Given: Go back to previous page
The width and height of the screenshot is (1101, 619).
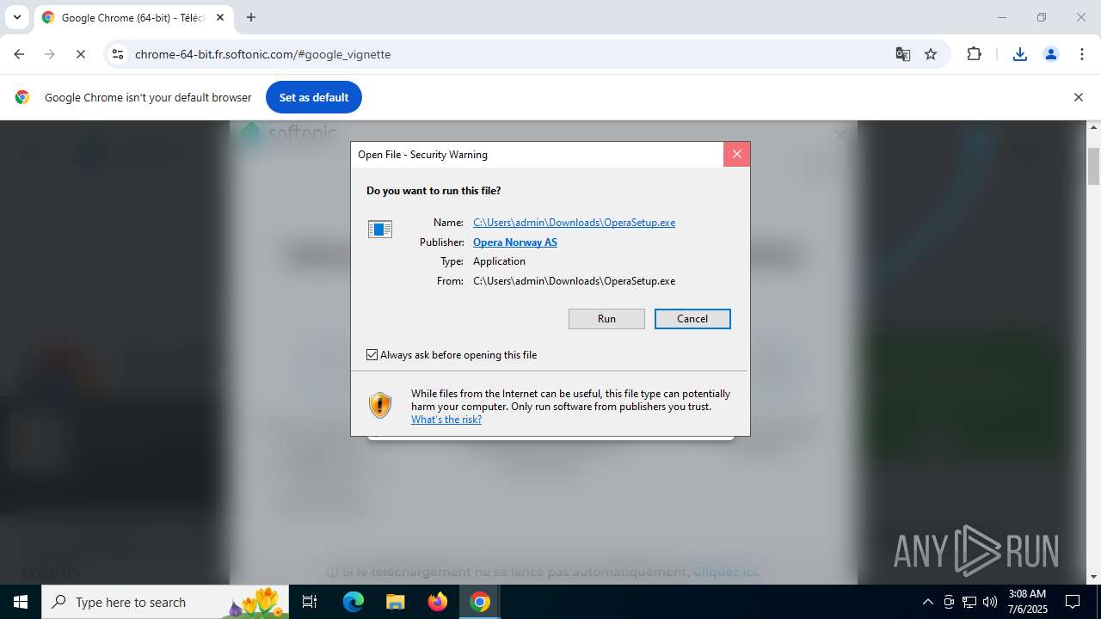Looking at the screenshot, I should (19, 54).
